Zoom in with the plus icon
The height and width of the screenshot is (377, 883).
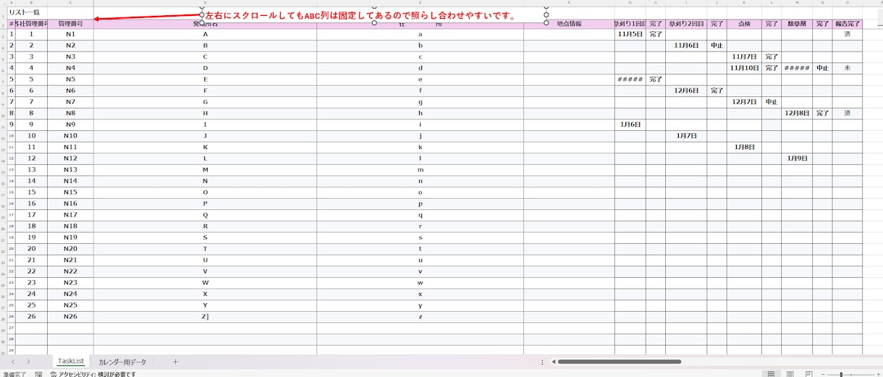coord(879,374)
